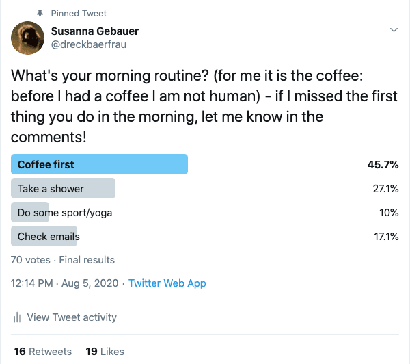Expand the tweet options chevron

394,30
